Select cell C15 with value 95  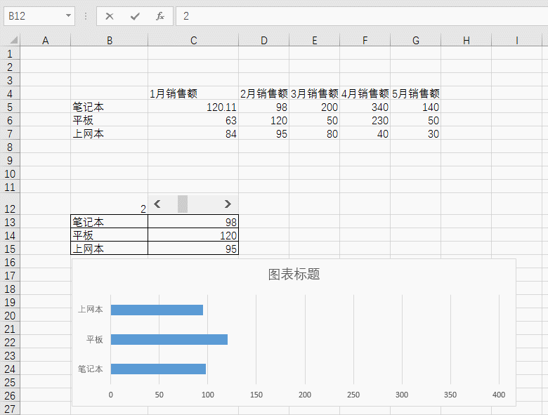tap(193, 248)
